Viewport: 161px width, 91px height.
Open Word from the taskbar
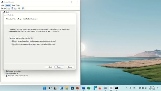pyautogui.click(x=83, y=88)
